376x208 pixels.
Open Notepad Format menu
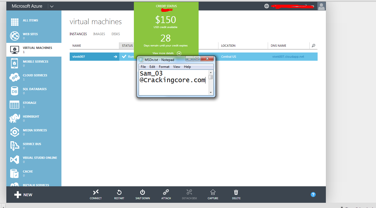[x=164, y=67]
